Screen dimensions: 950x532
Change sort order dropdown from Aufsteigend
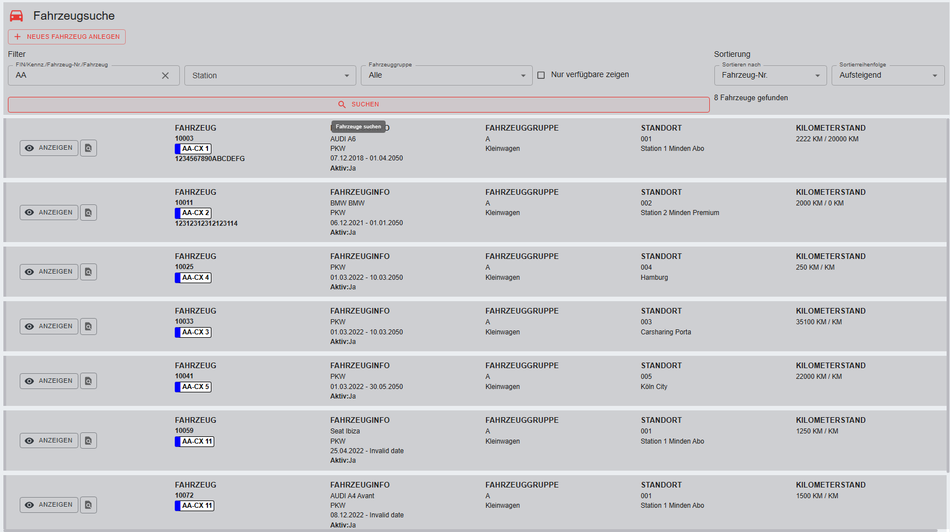pyautogui.click(x=887, y=75)
